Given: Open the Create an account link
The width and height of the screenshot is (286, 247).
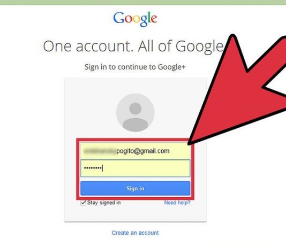Looking at the screenshot, I should coord(135,233).
